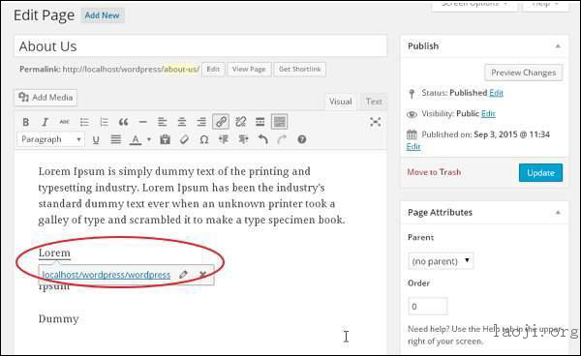Screen dimensions: 581x356
Task: Click the Add New page button
Action: tap(103, 15)
